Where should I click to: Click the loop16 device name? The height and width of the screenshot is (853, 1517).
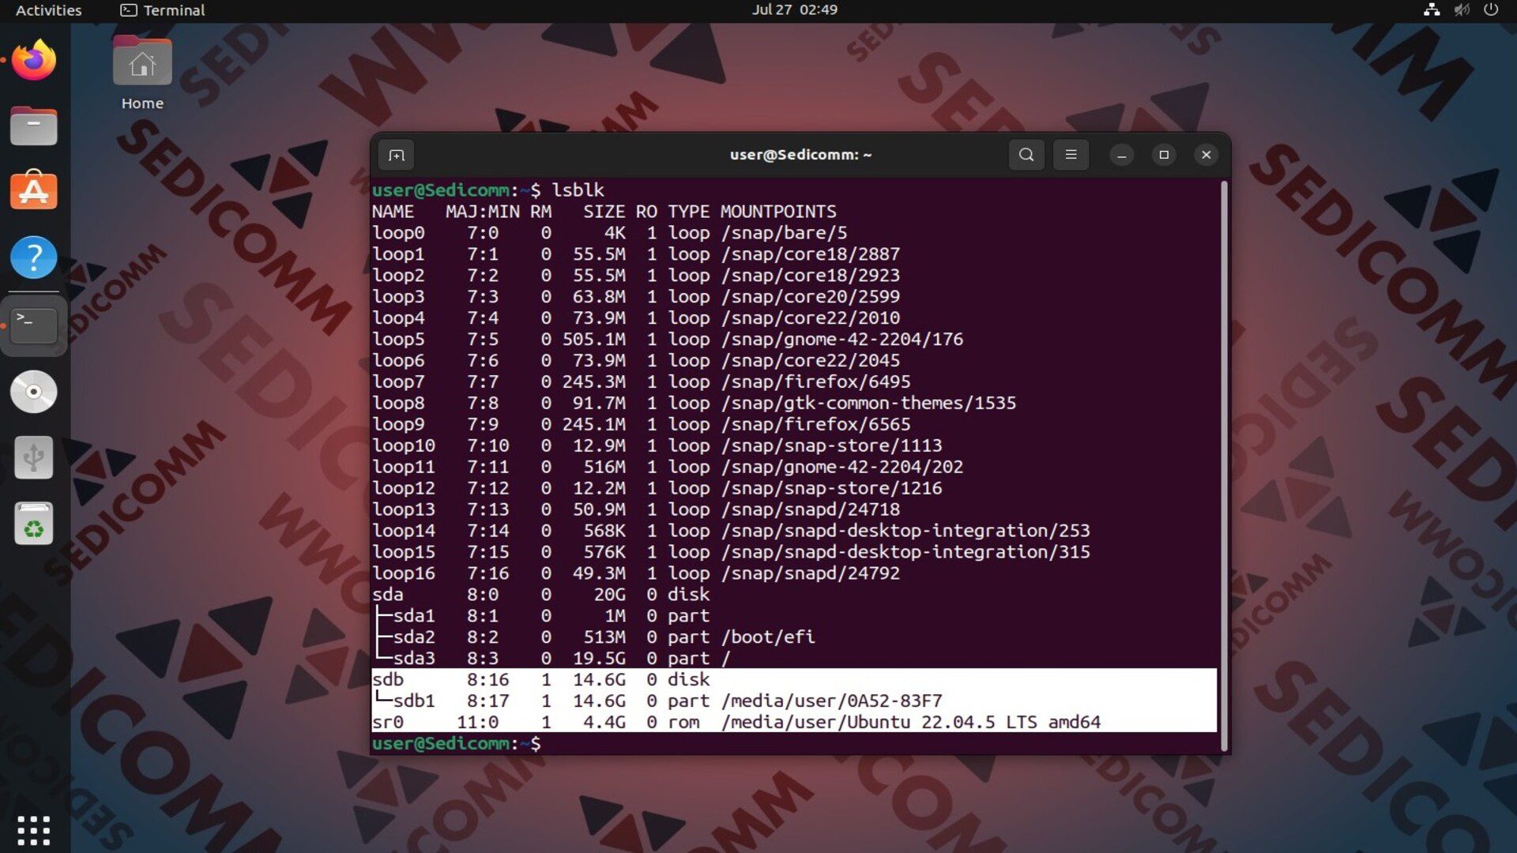pyautogui.click(x=404, y=573)
